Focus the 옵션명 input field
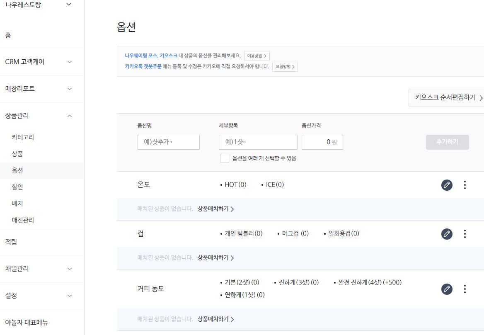Viewport: 484px width, 335px height. click(x=169, y=142)
